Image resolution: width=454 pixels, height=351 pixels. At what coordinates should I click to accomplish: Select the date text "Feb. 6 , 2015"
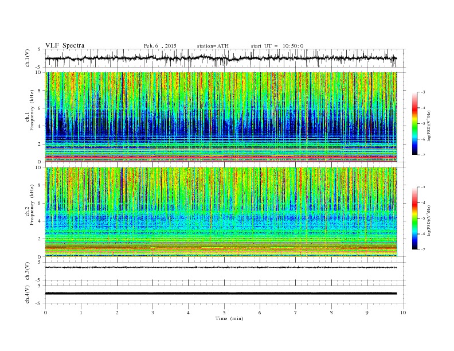pos(160,46)
